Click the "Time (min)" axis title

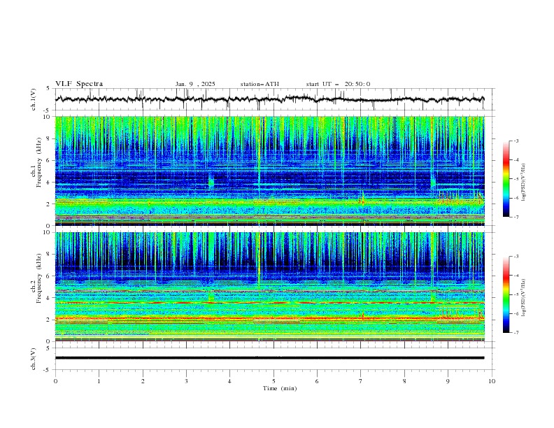point(280,388)
